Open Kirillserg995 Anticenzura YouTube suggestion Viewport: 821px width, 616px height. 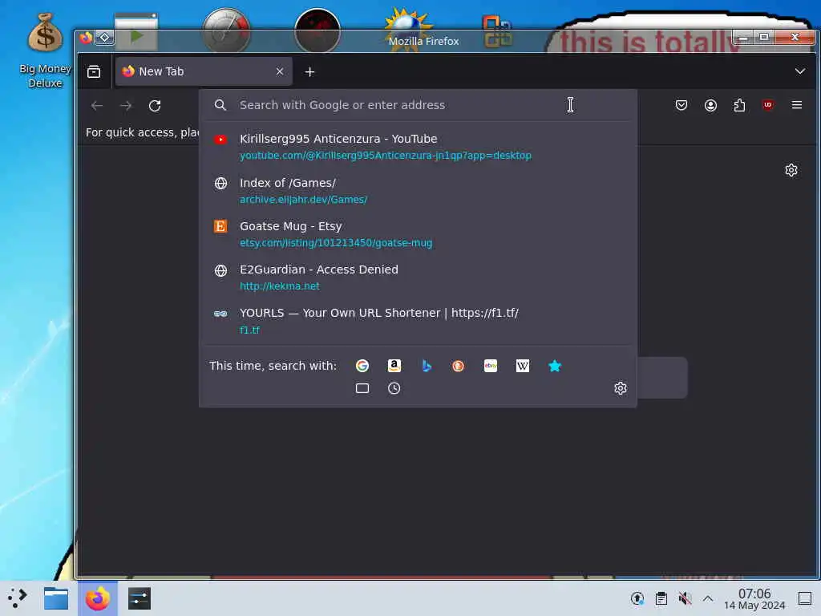417,147
